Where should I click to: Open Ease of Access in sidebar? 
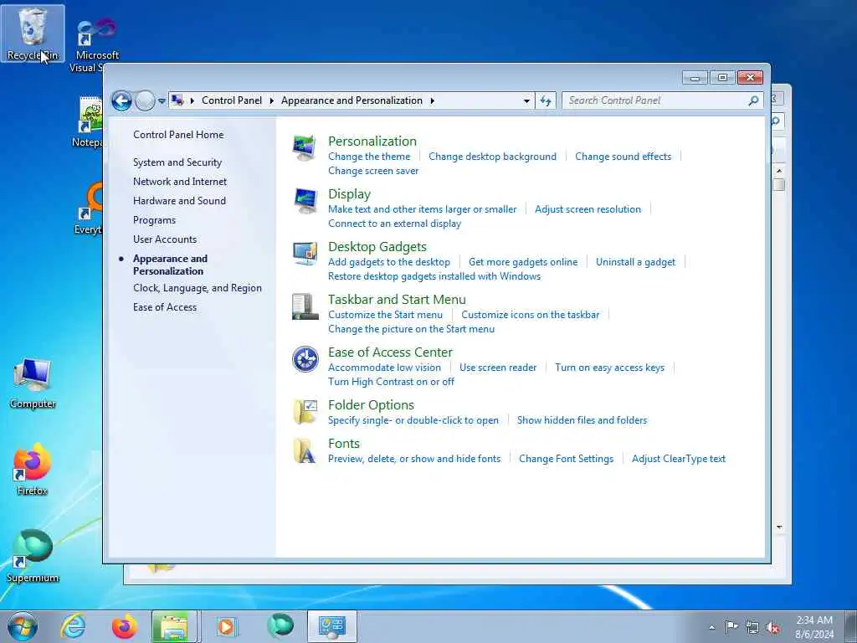pyautogui.click(x=165, y=307)
